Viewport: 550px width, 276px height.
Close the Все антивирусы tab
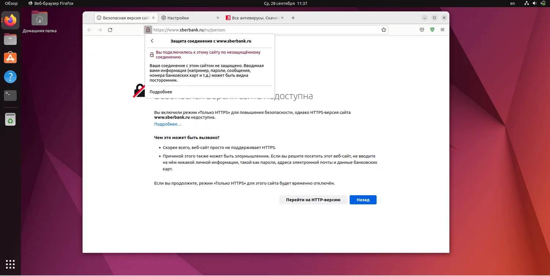point(283,18)
